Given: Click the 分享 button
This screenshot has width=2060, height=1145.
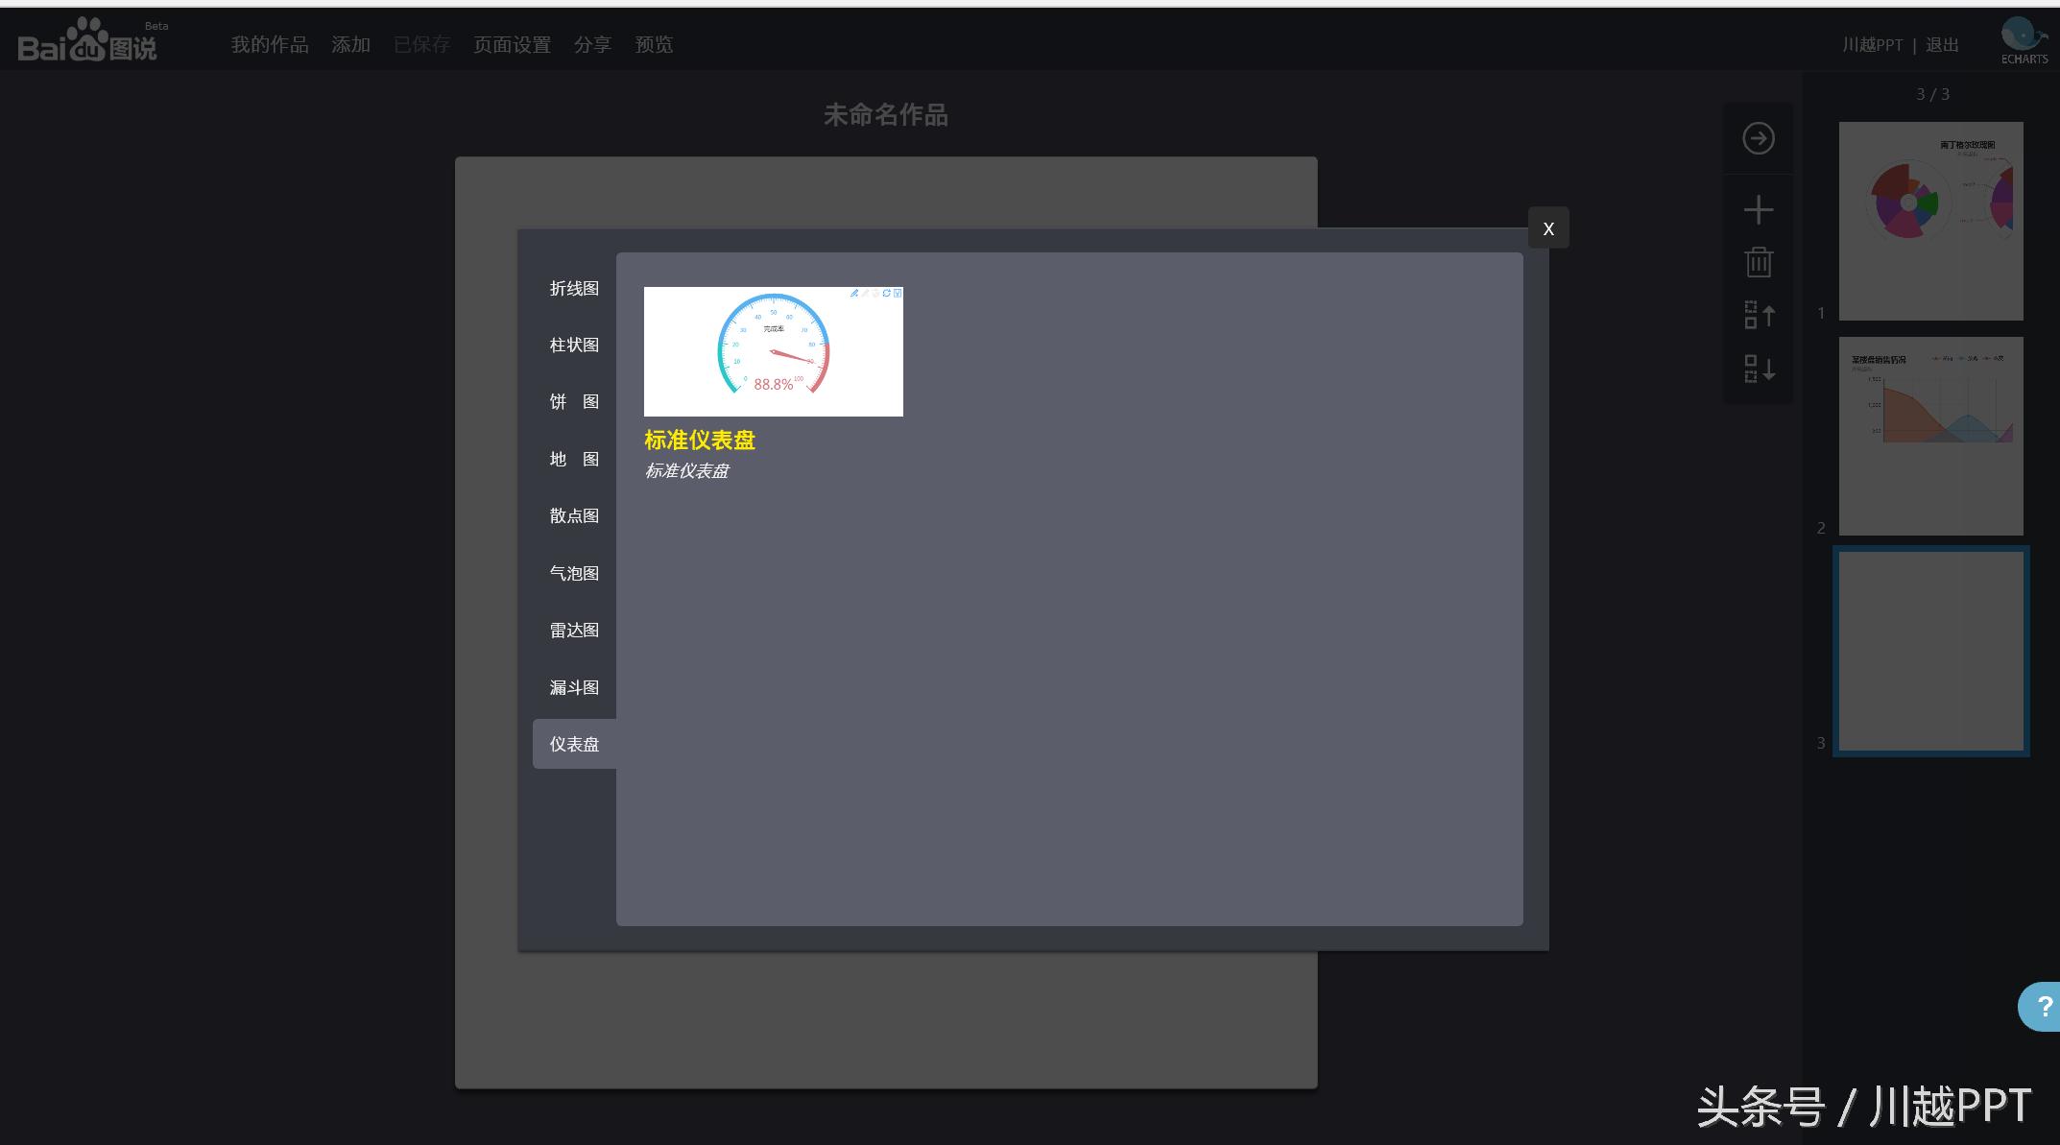Looking at the screenshot, I should coord(592,44).
